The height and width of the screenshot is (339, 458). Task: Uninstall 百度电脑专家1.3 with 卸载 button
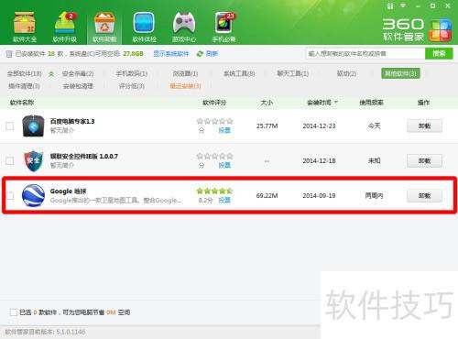point(424,126)
